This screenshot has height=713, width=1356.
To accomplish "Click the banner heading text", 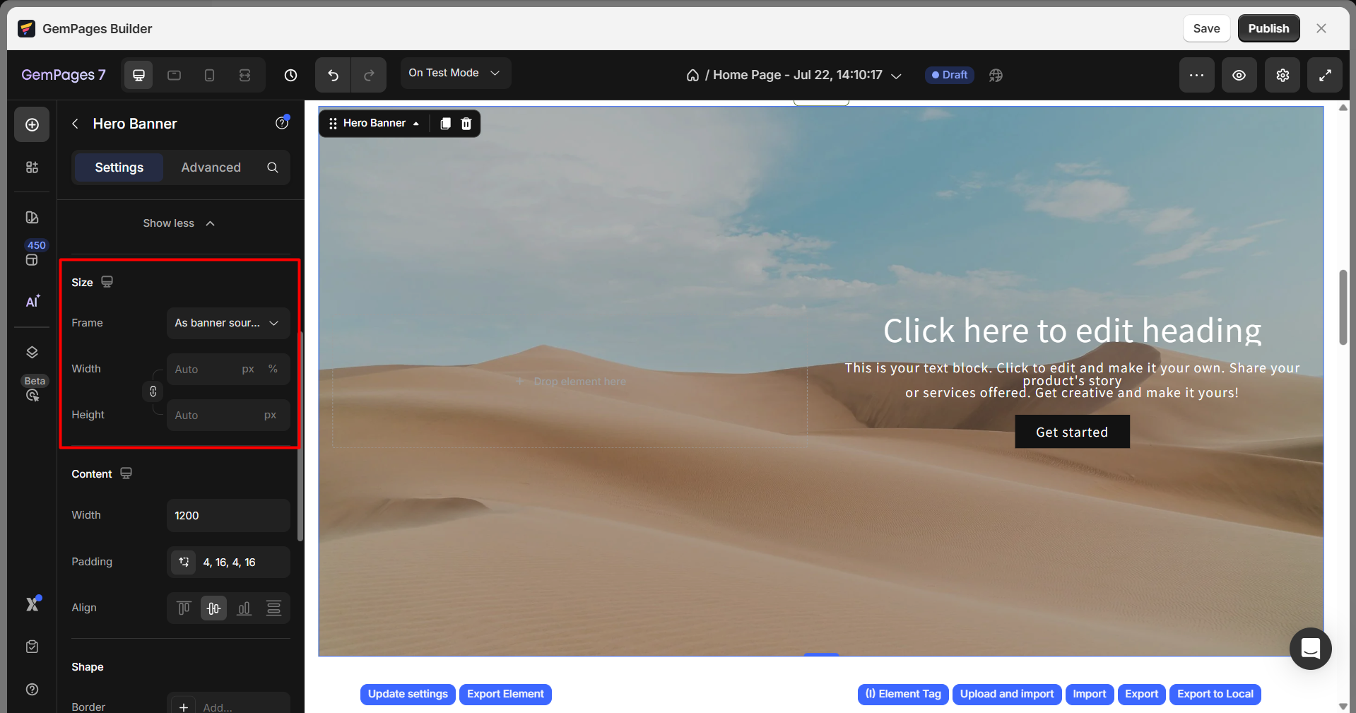I will tap(1072, 331).
